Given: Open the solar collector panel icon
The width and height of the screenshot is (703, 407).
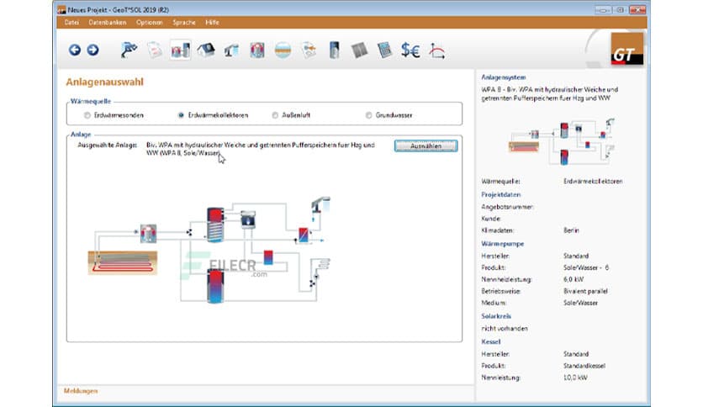Looking at the screenshot, I should pos(359,50).
